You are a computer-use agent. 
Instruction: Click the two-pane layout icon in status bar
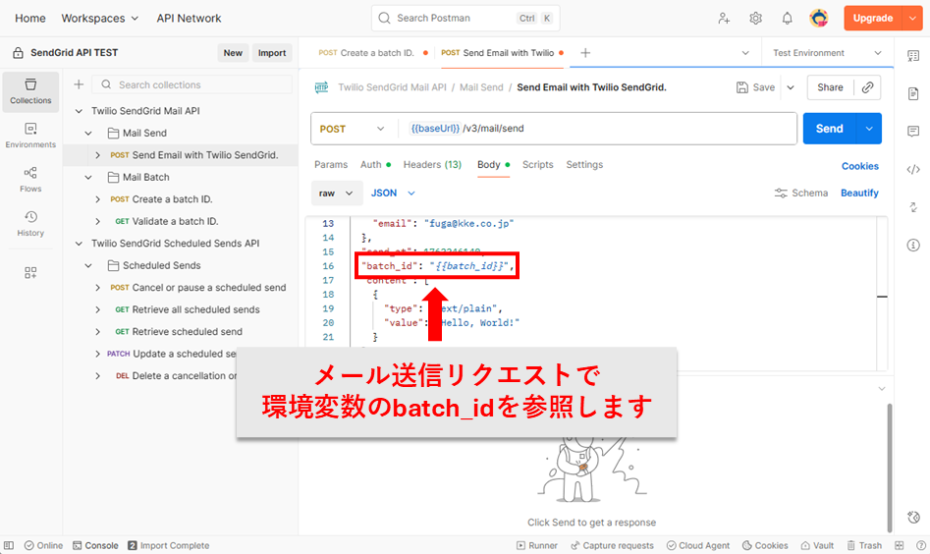coord(900,545)
